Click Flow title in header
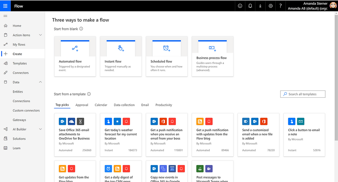This screenshot has width=338, height=182. pyautogui.click(x=19, y=6)
